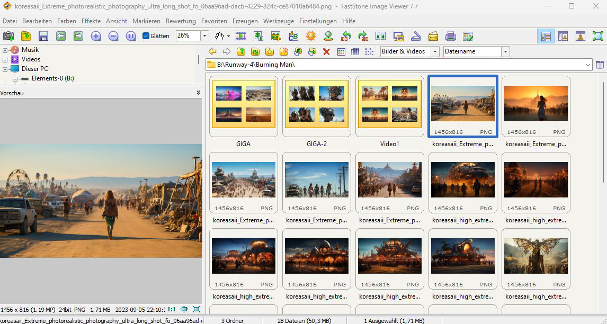
Task: Click the Acquire images from camera icon
Action: coord(8,36)
